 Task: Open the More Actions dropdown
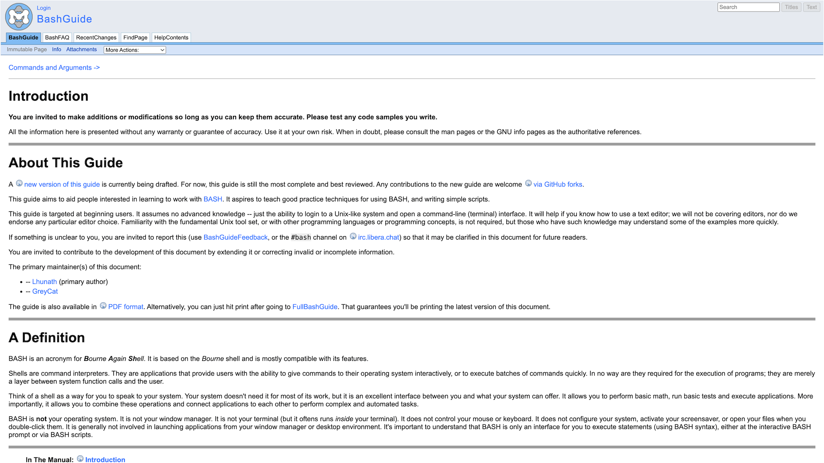tap(135, 50)
